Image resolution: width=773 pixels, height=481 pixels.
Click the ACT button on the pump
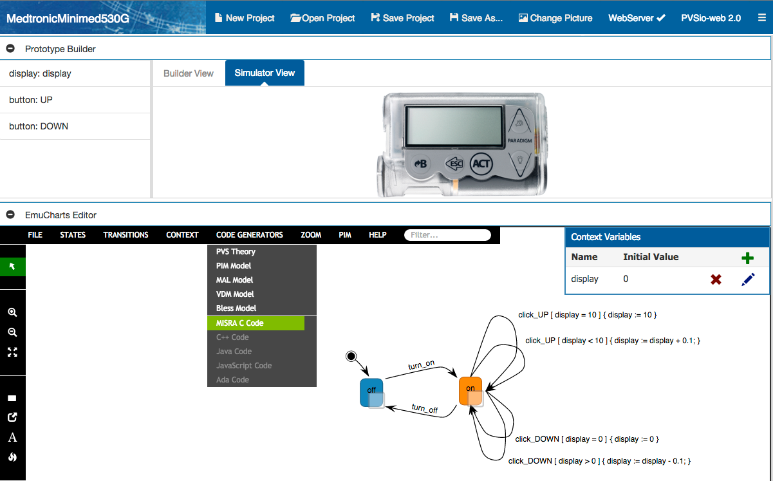pyautogui.click(x=481, y=164)
